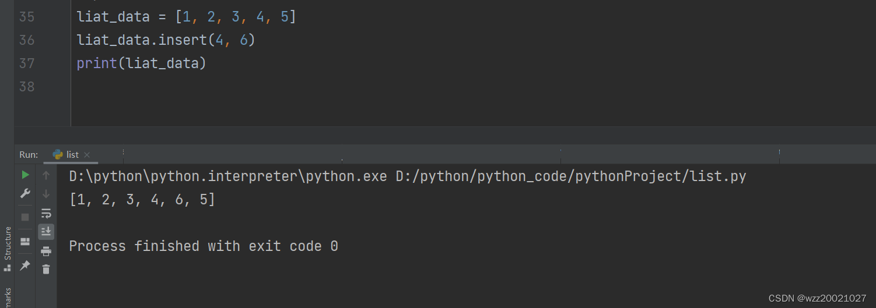Toggle Scroll to End button
The width and height of the screenshot is (876, 308).
46,232
